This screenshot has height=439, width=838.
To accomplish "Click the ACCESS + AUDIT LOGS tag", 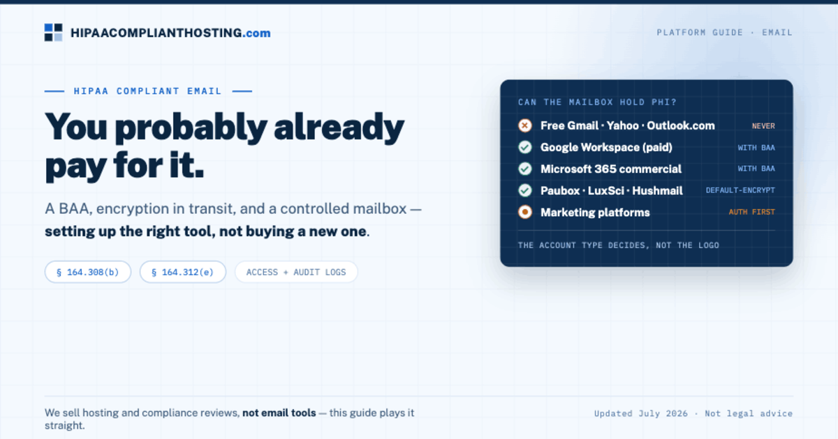I will pos(296,272).
